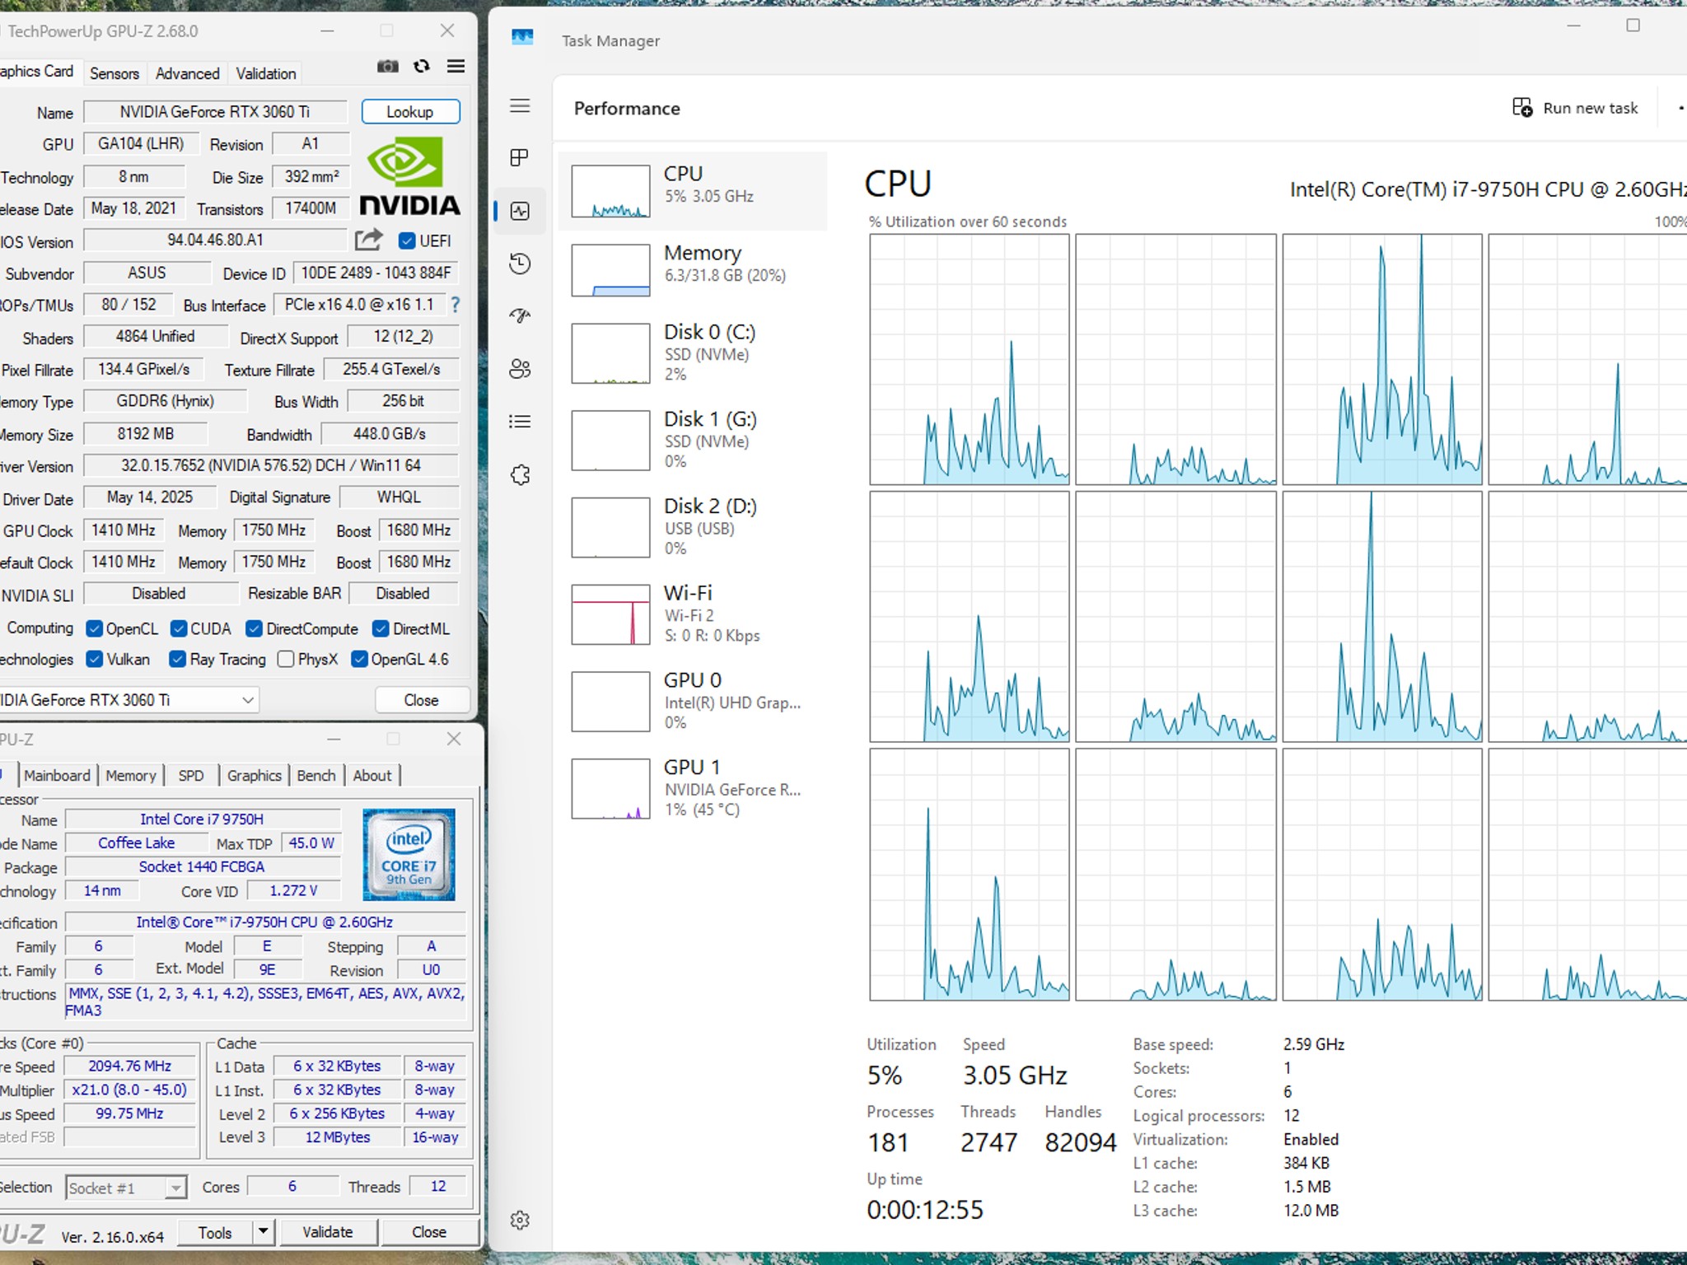
Task: Open Task Manager Settings gear
Action: (520, 1220)
